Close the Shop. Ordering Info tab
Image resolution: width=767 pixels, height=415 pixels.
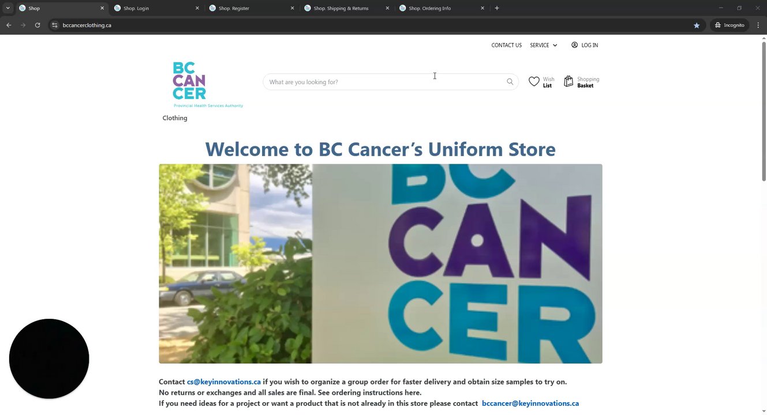click(x=482, y=8)
